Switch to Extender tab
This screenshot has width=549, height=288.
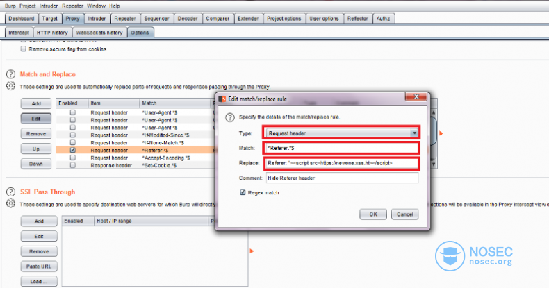coord(248,19)
